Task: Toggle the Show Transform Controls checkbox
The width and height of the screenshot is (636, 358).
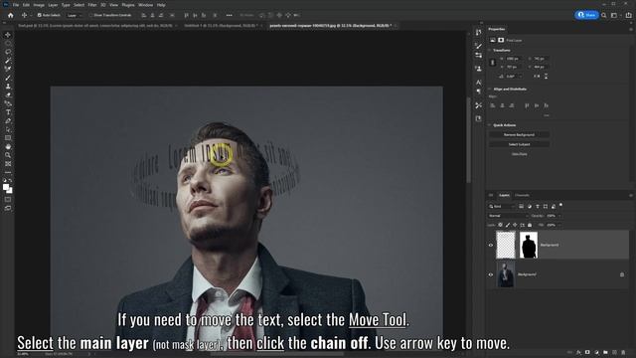Action: point(91,15)
